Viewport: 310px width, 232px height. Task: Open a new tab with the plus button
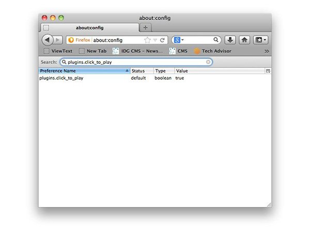[145, 28]
